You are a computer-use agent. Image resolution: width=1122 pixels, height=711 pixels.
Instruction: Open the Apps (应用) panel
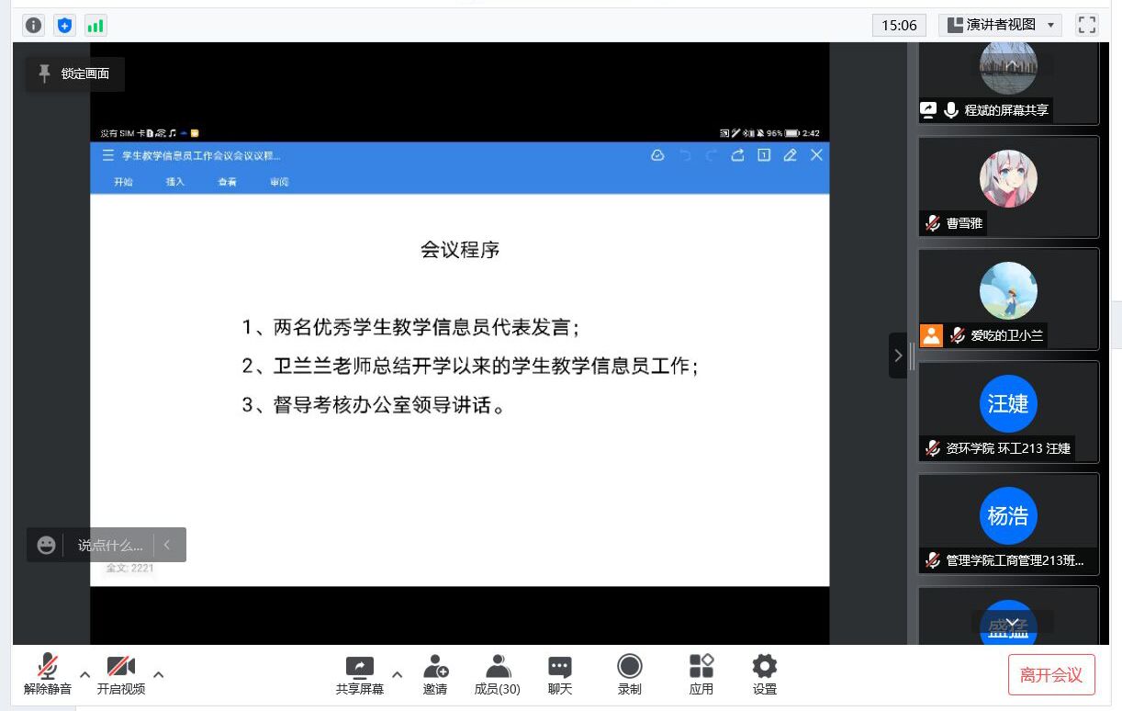click(701, 675)
